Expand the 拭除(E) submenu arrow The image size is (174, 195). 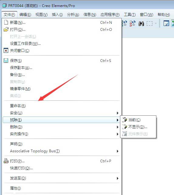[x=118, y=120]
